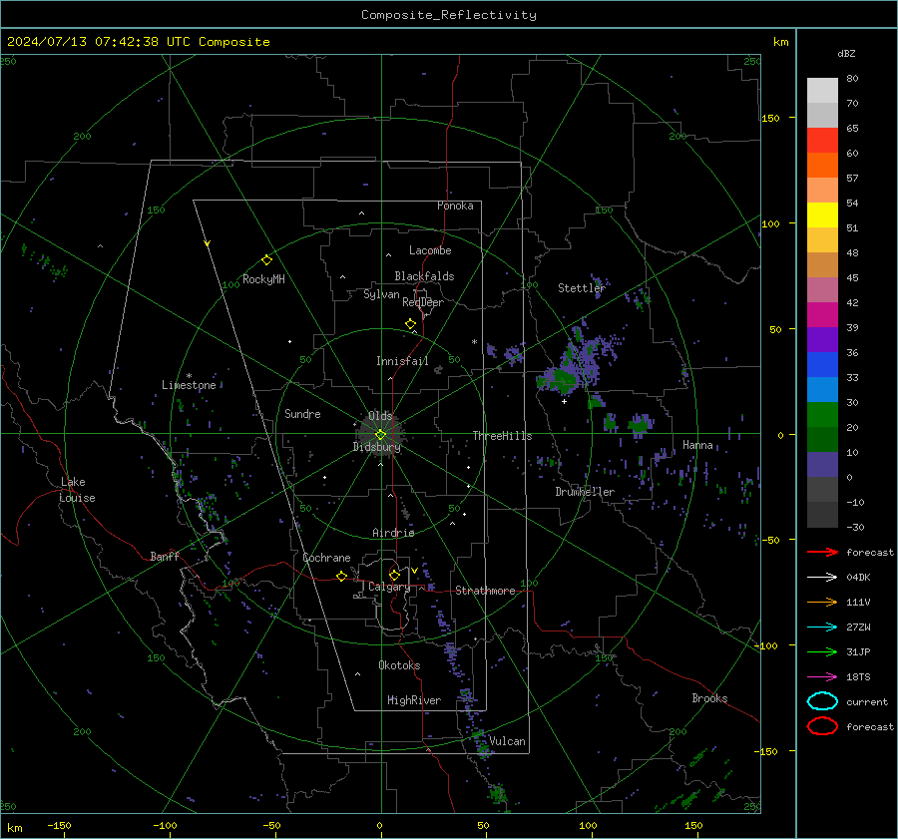The height and width of the screenshot is (839, 898).
Task: Select the yellow diamond marker above Calgary label
Action: click(x=394, y=575)
